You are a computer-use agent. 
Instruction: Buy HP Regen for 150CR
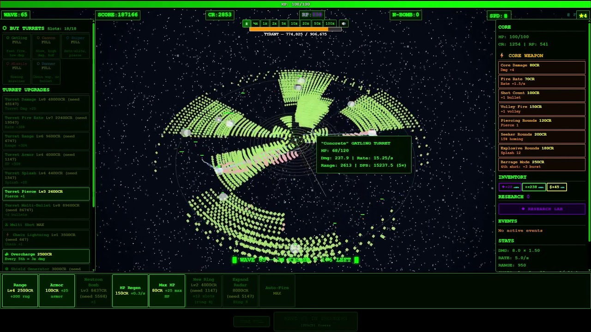[x=130, y=290]
